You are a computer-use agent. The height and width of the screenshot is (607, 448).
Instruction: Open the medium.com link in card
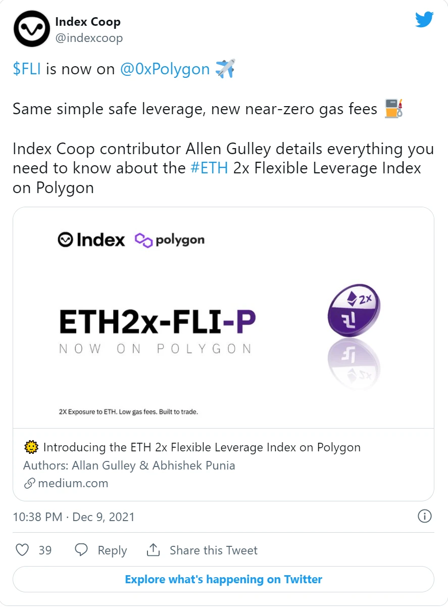[73, 483]
